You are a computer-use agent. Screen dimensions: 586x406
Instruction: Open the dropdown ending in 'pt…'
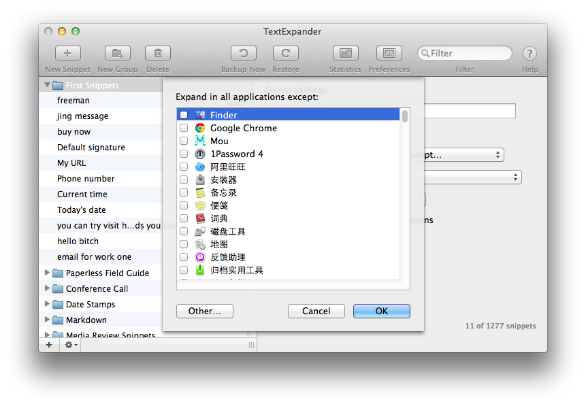[x=463, y=155]
